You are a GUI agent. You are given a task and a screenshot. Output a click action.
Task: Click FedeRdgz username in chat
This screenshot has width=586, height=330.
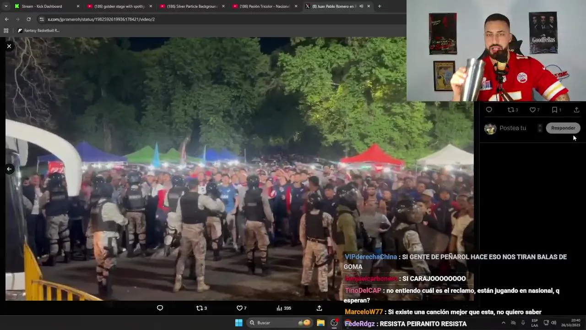point(359,324)
